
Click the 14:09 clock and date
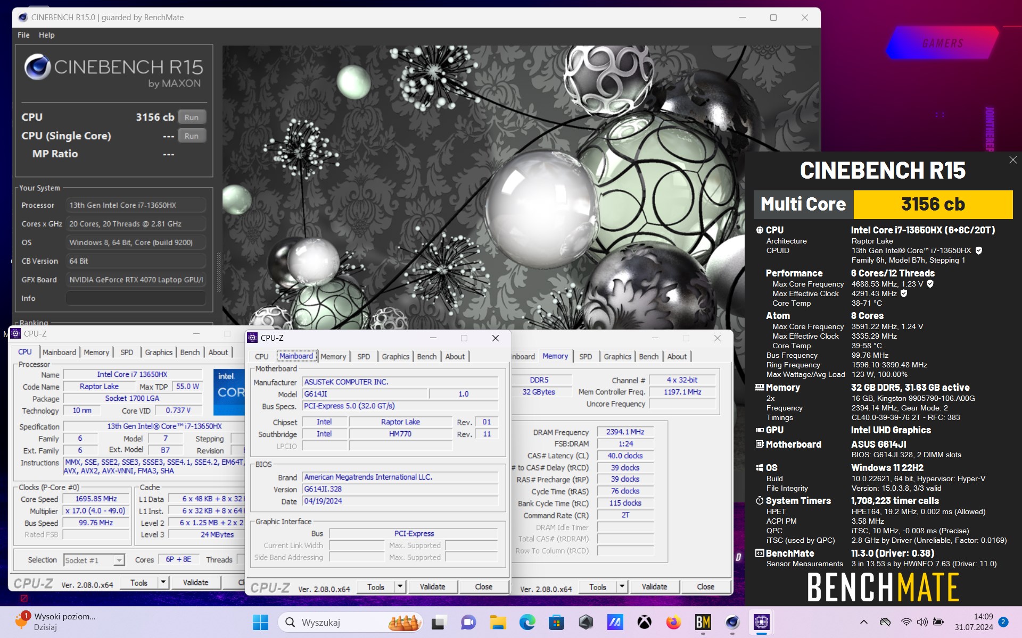(x=974, y=622)
